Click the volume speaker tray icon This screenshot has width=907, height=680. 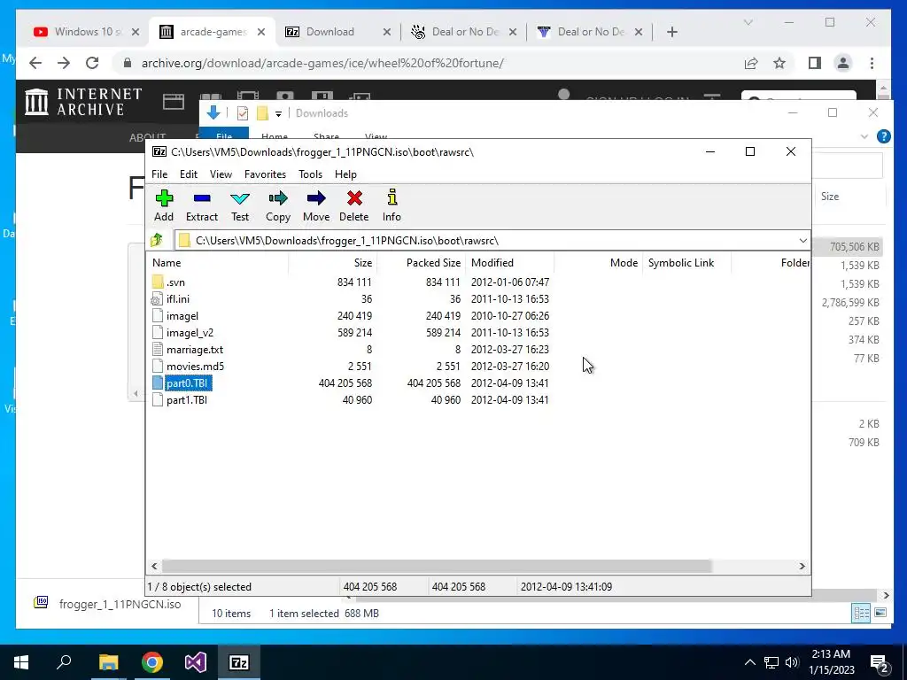792,662
